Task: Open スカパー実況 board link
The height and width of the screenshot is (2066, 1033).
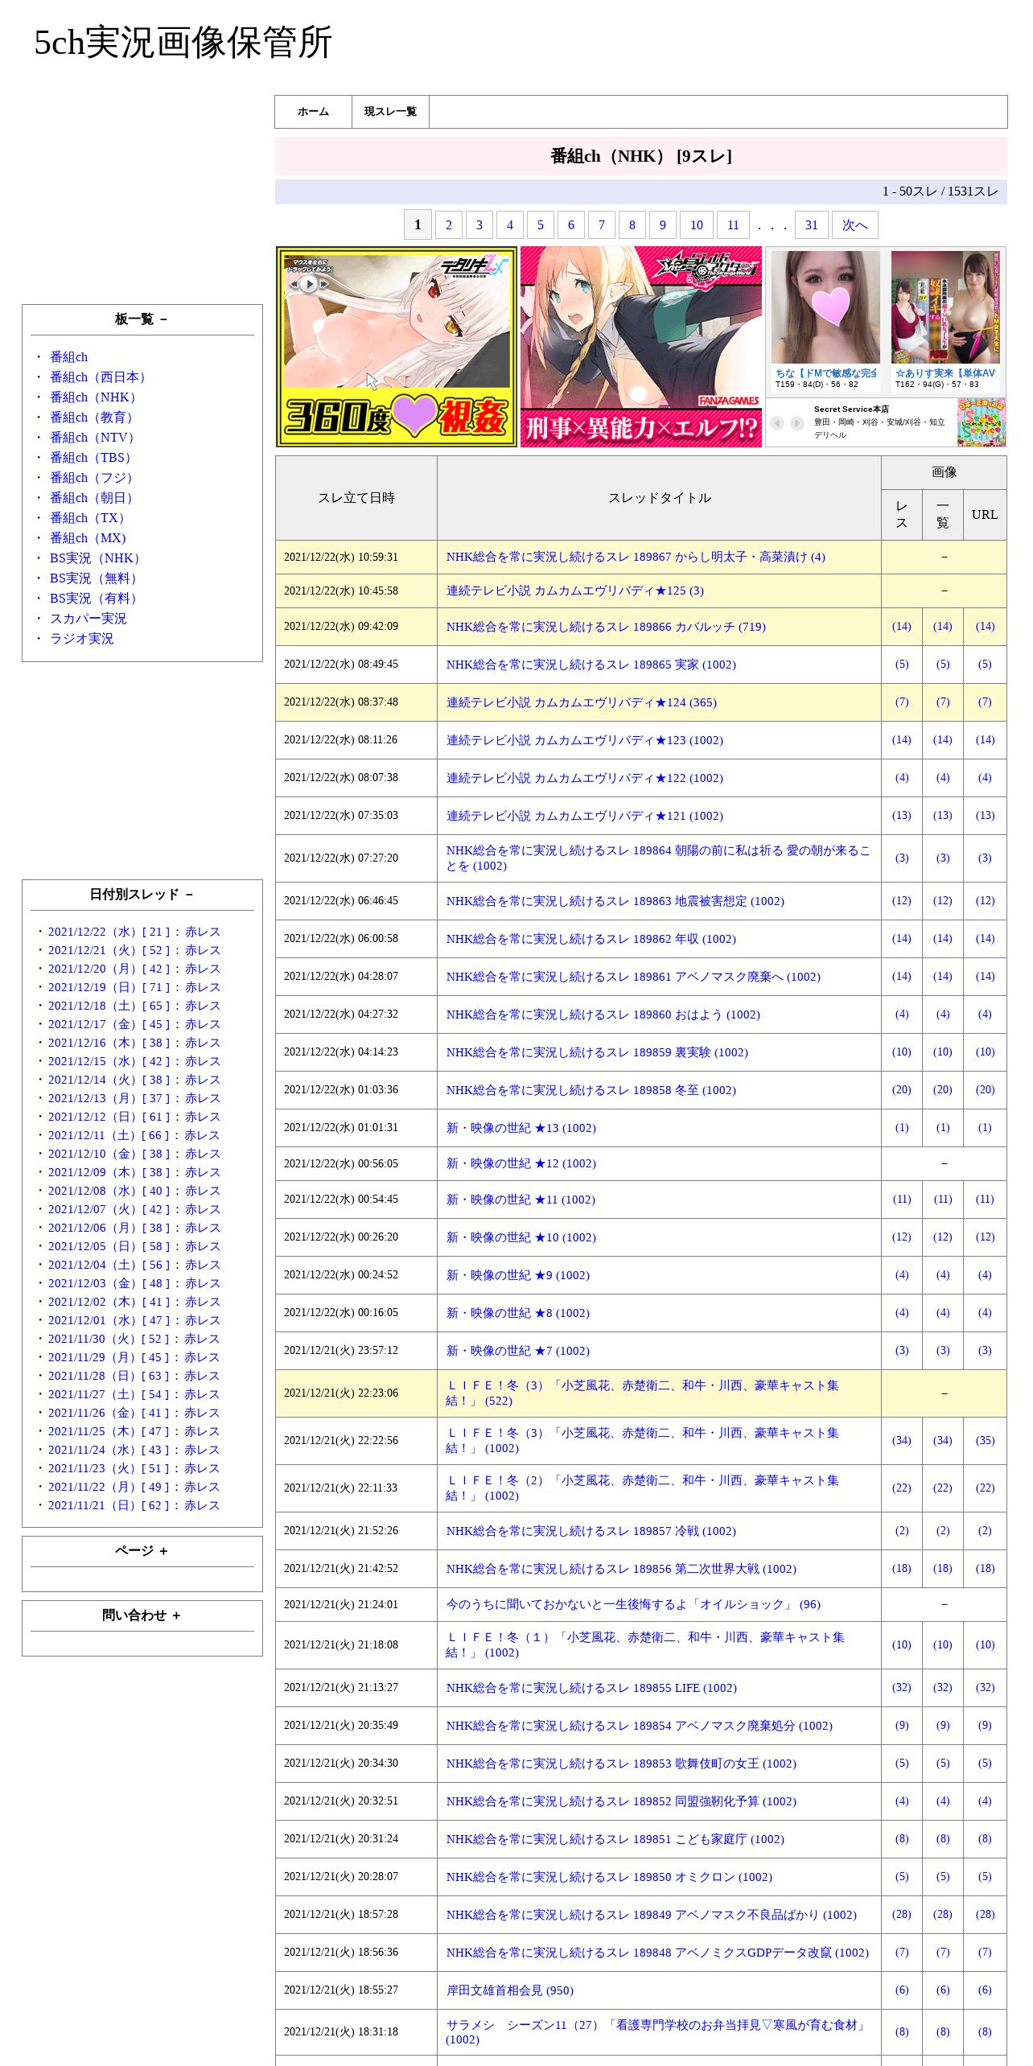Action: point(88,619)
